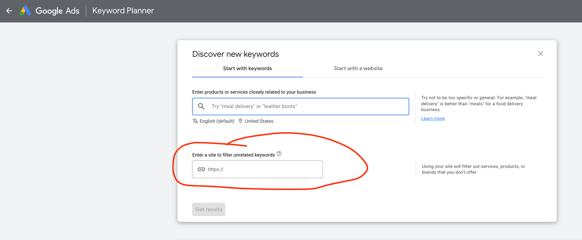The image size is (582, 240).
Task: Open Google Ads logo home
Action: tap(50, 11)
